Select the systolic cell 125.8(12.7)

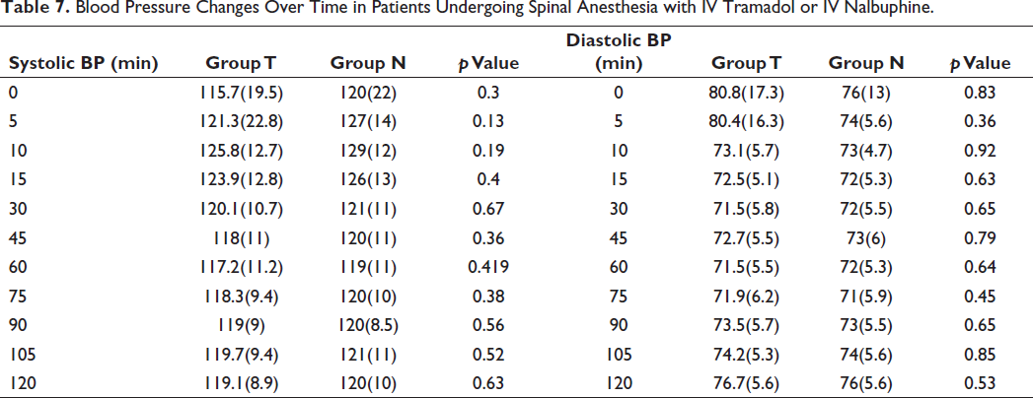point(241,151)
